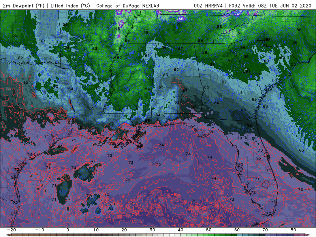Click the "Lifted Index (°C)" title text

pyautogui.click(x=70, y=6)
